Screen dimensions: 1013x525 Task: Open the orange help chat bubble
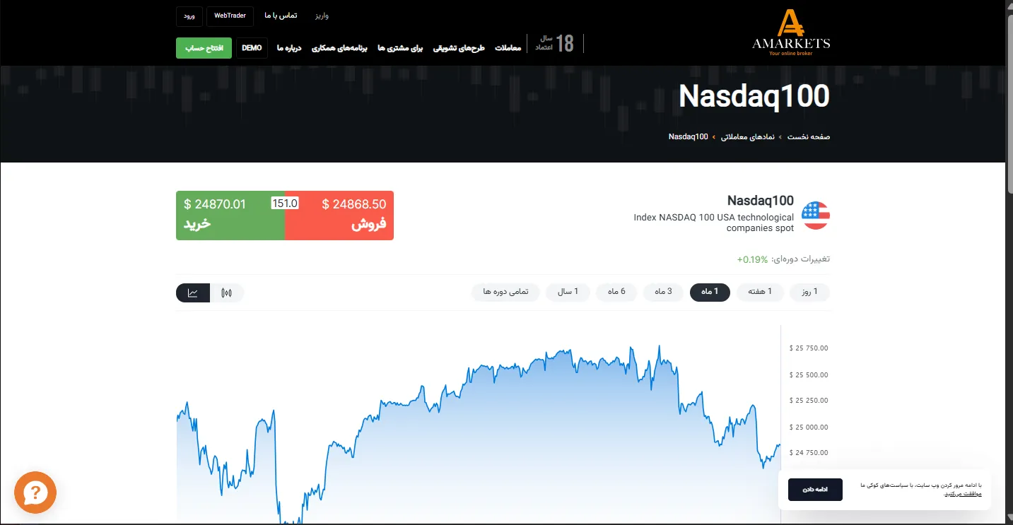pyautogui.click(x=35, y=492)
